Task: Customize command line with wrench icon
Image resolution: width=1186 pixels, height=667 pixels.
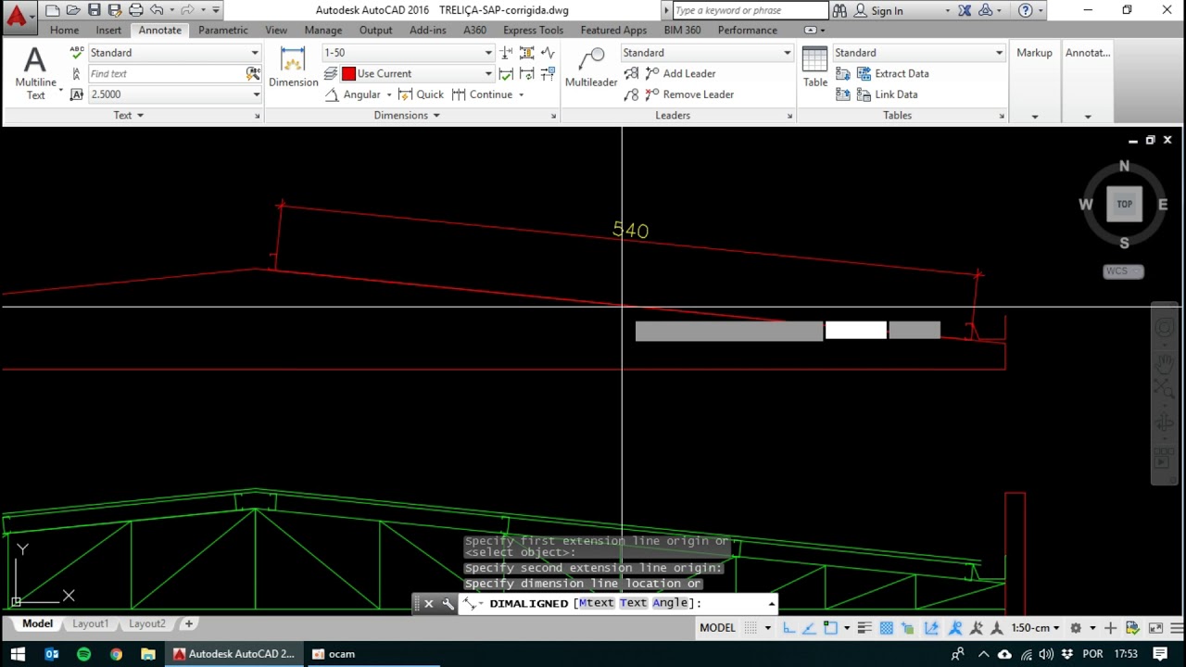Action: (x=448, y=603)
